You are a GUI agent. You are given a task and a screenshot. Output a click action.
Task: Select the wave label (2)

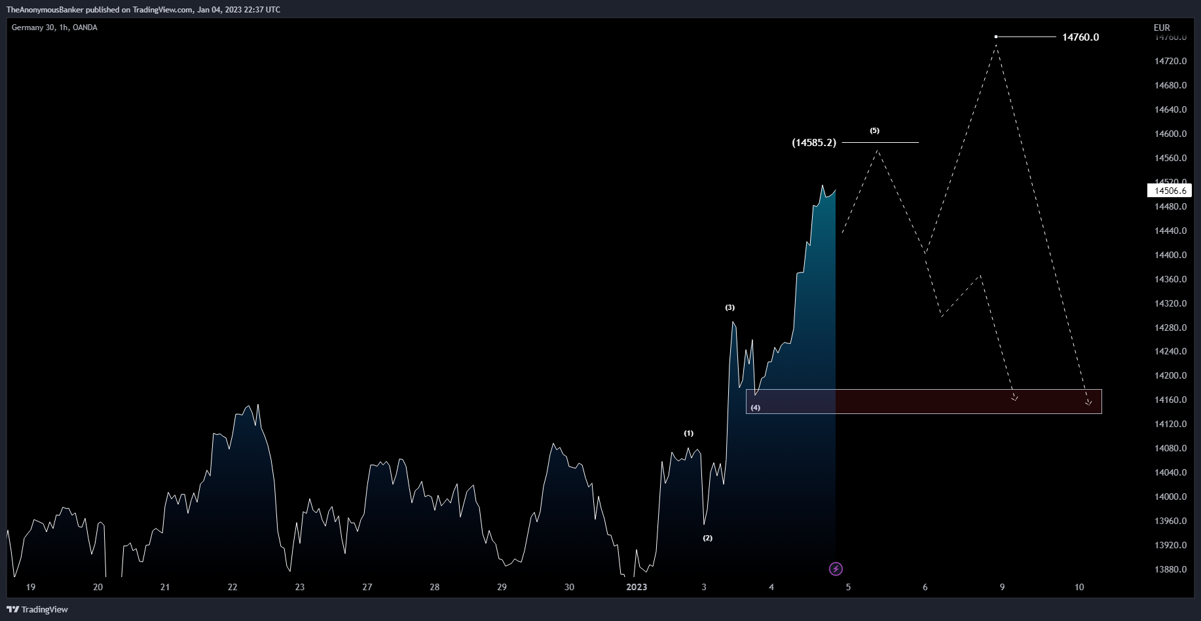coord(708,538)
